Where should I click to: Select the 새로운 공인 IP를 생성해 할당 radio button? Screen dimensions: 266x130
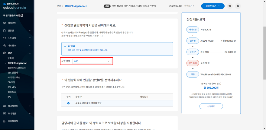[68, 103]
